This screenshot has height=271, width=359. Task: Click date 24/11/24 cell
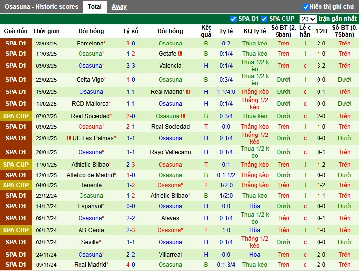point(46,255)
